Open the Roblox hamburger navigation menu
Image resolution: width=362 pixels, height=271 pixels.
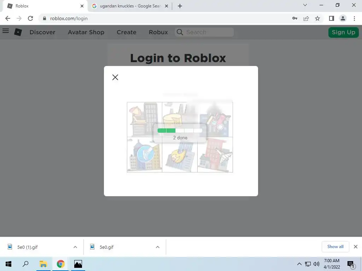tap(6, 31)
